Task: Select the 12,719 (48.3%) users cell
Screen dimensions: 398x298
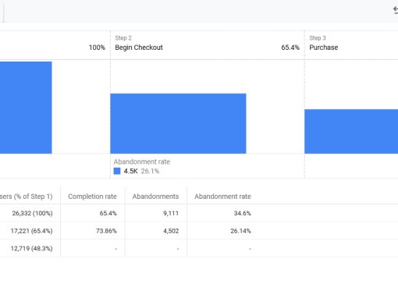Action: point(31,249)
